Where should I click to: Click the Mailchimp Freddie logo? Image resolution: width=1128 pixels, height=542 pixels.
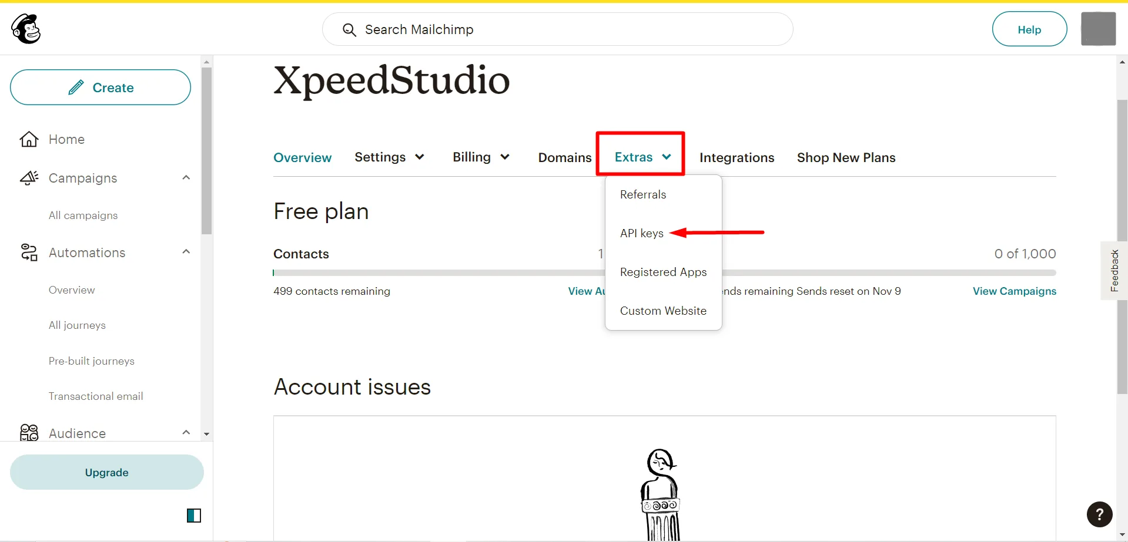(x=26, y=29)
